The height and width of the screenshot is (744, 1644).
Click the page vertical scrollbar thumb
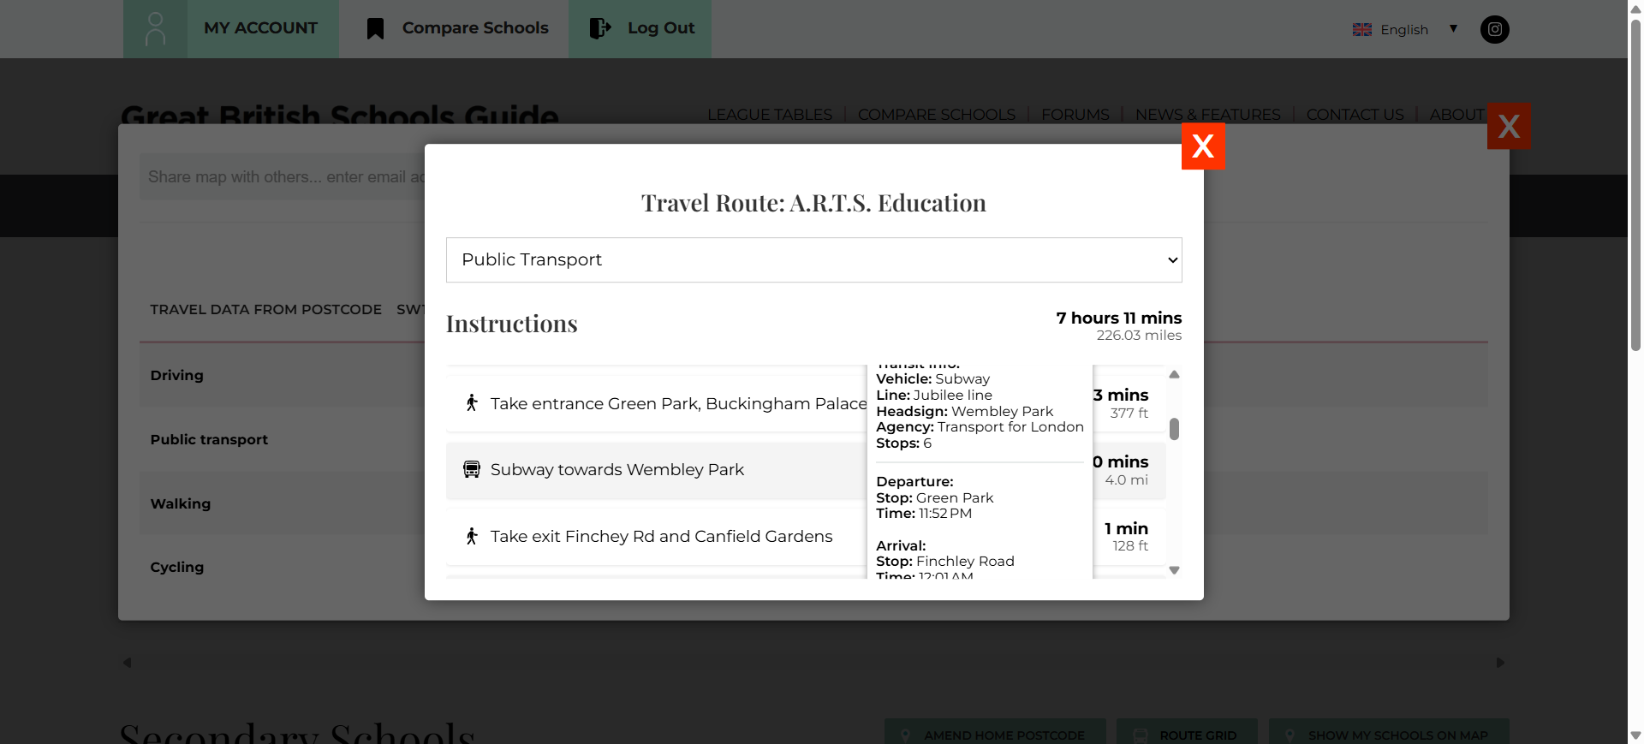pos(1635,184)
